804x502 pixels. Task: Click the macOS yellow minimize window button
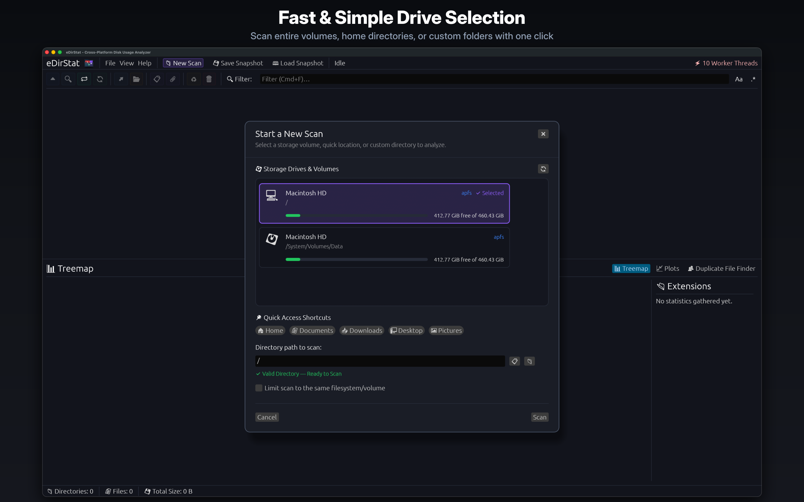click(53, 52)
